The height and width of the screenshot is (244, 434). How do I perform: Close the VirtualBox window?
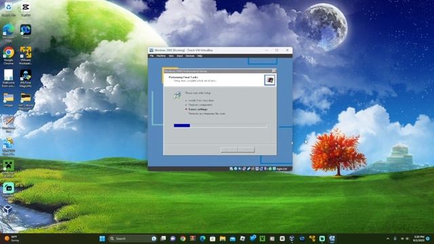[288, 50]
